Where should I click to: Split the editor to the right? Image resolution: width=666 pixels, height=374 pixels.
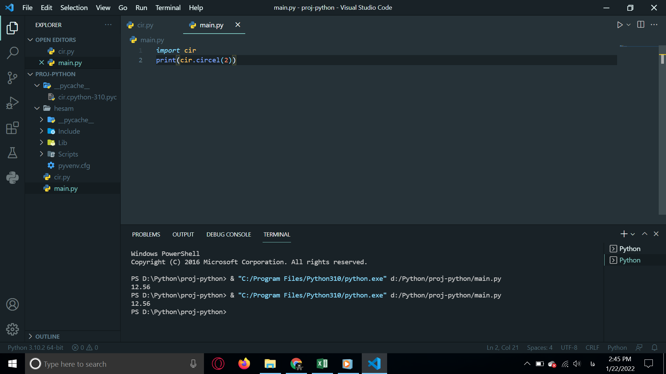tap(641, 25)
